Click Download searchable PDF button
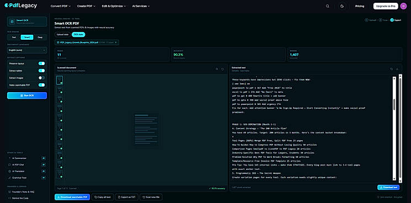This screenshot has width=411, height=203. (x=72, y=197)
